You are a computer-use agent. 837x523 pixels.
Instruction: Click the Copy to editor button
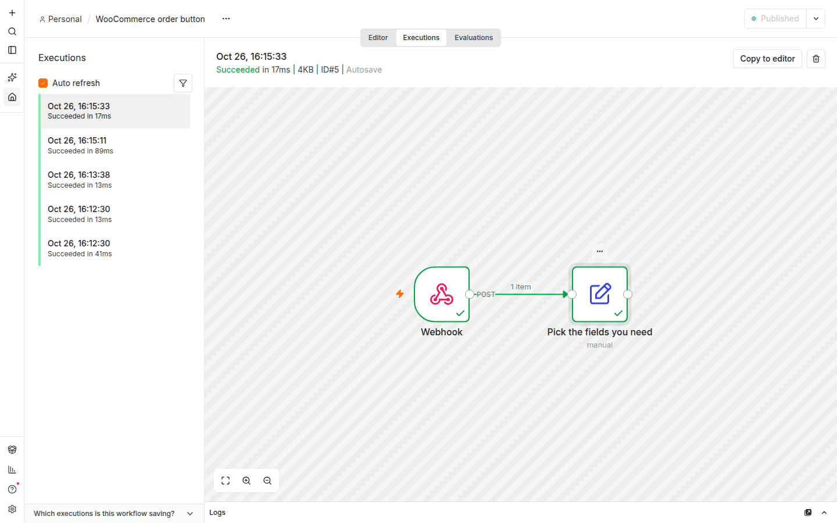point(767,59)
